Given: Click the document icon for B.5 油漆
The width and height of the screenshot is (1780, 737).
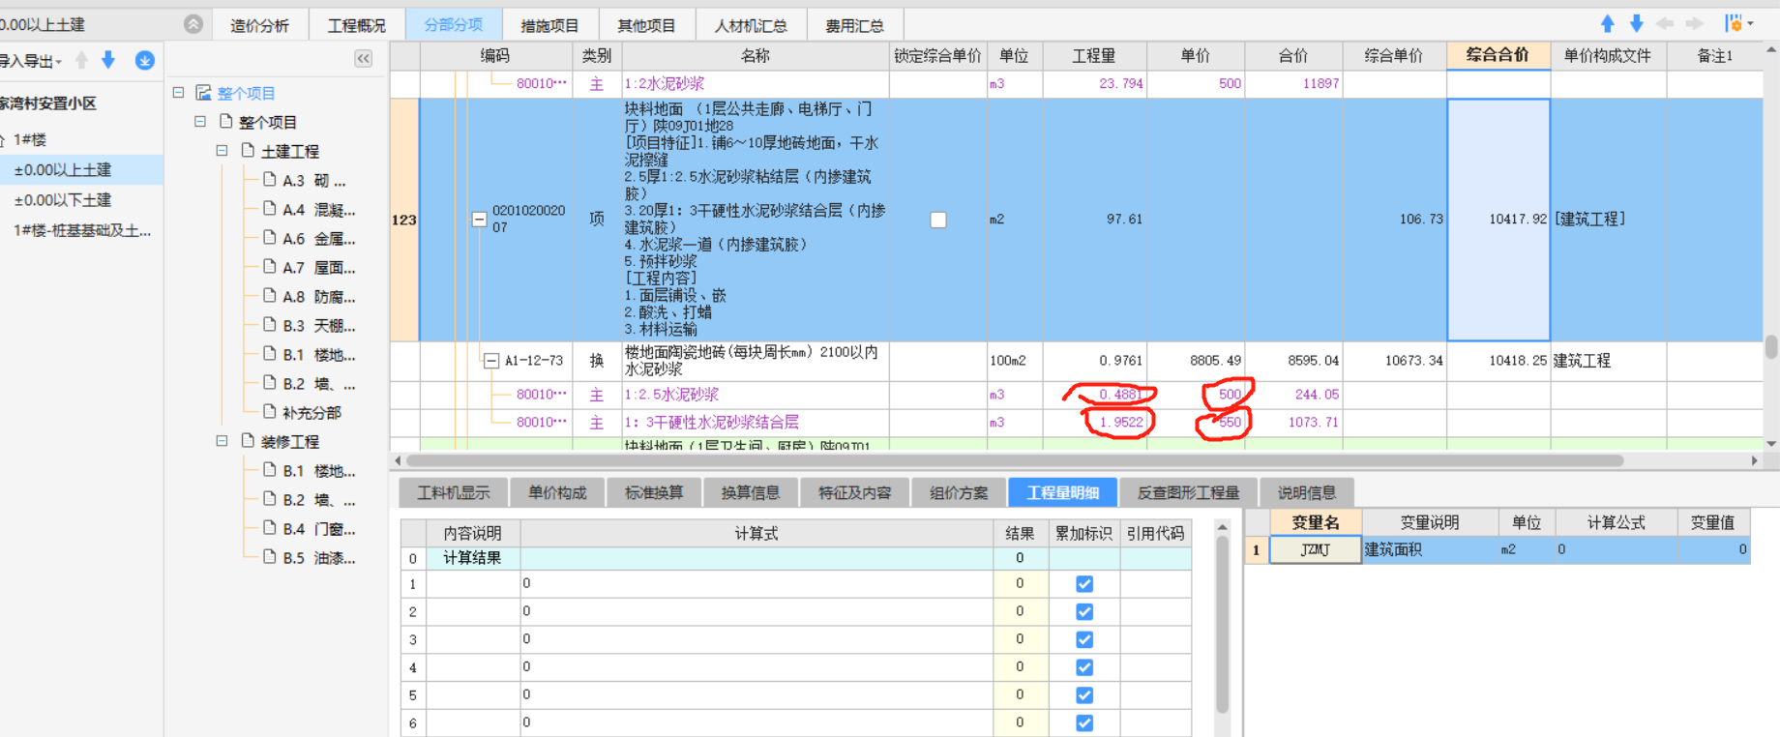Looking at the screenshot, I should [x=270, y=557].
